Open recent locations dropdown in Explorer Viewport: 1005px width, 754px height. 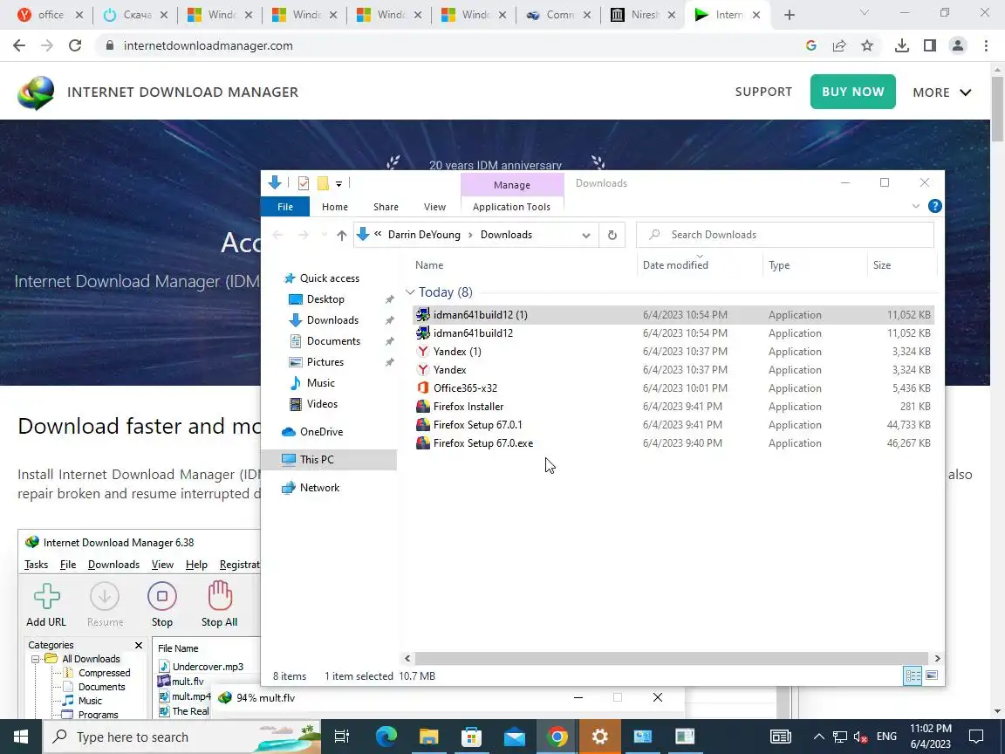click(325, 236)
